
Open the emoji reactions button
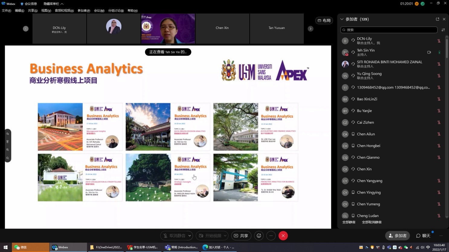point(259,236)
